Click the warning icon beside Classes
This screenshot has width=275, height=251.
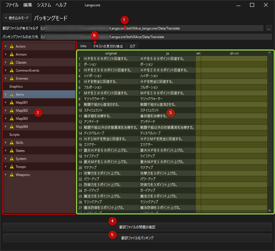point(12,62)
